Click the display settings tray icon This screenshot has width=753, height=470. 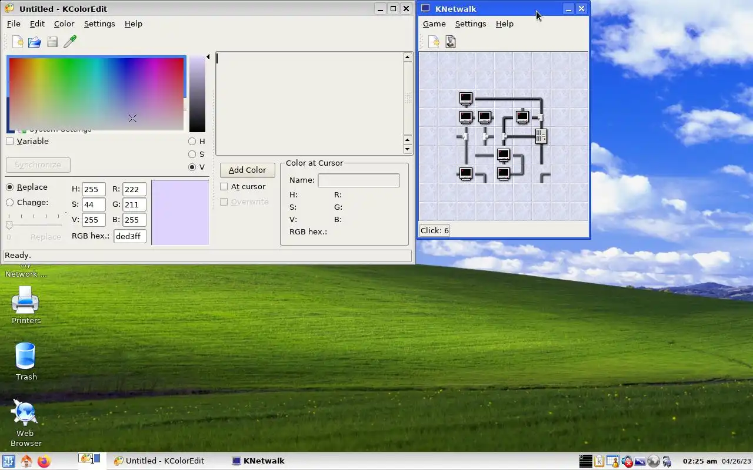(x=639, y=461)
